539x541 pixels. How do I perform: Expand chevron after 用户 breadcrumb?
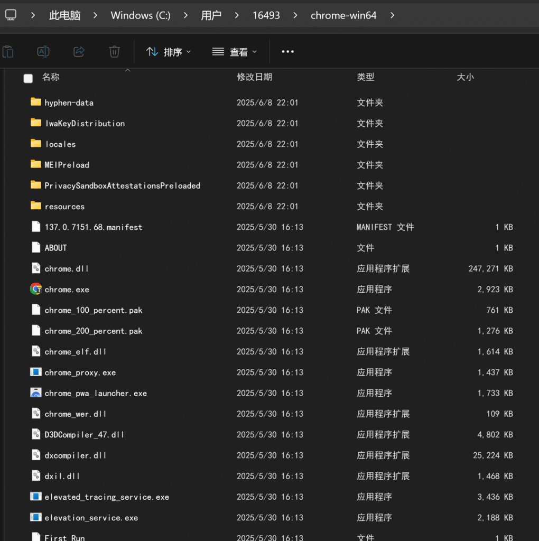(x=237, y=15)
